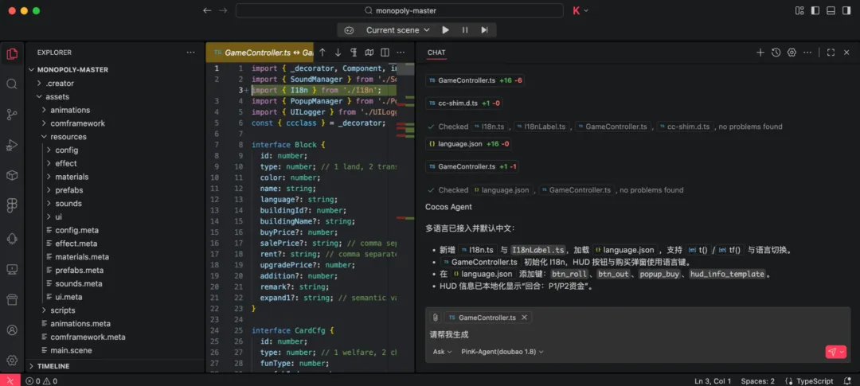Show chat history
The image size is (860, 386).
pos(776,53)
